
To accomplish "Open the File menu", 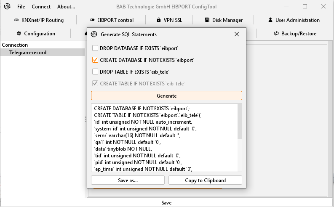I will pos(21,6).
